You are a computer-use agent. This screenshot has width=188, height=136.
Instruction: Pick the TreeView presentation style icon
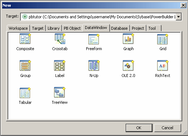pyautogui.click(x=60, y=92)
